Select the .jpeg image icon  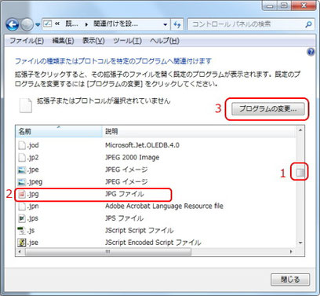click(22, 182)
